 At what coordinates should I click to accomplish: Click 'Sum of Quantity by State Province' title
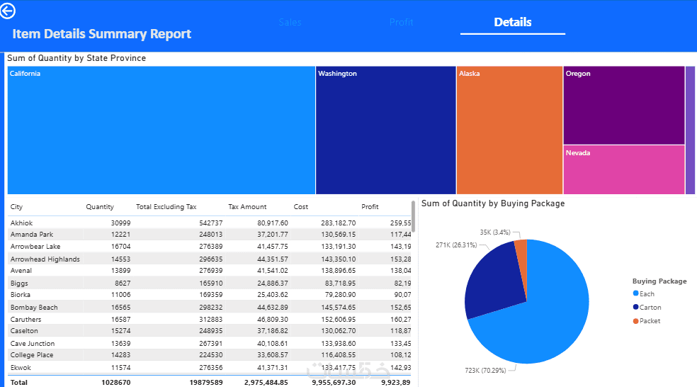(x=76, y=58)
